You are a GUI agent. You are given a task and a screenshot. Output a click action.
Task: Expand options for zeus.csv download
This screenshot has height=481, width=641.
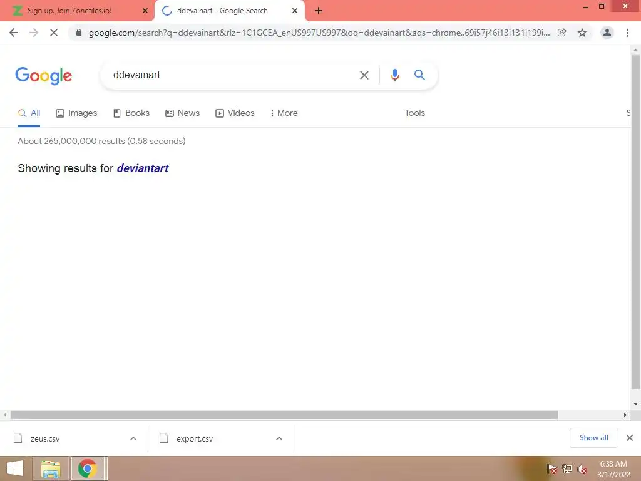click(133, 438)
